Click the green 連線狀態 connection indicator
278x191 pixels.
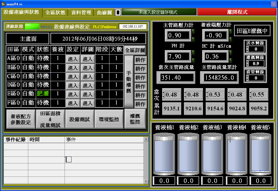32,27
